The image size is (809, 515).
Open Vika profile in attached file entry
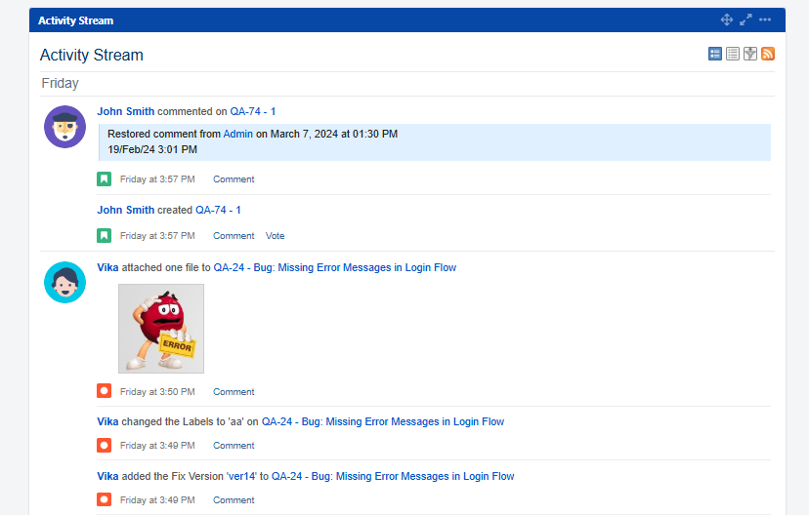[107, 268]
